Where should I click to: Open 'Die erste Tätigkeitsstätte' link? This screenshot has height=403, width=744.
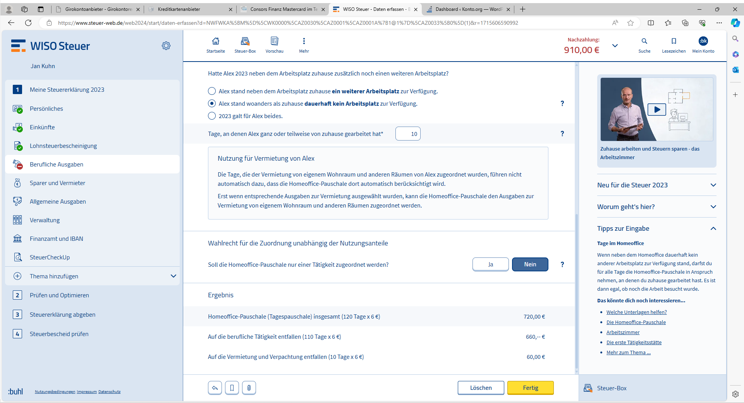click(634, 342)
